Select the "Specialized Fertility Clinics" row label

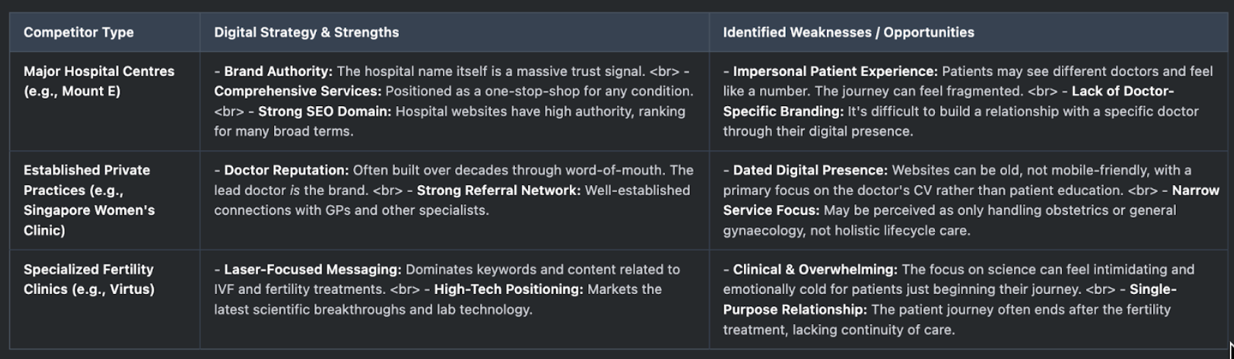pyautogui.click(x=88, y=269)
